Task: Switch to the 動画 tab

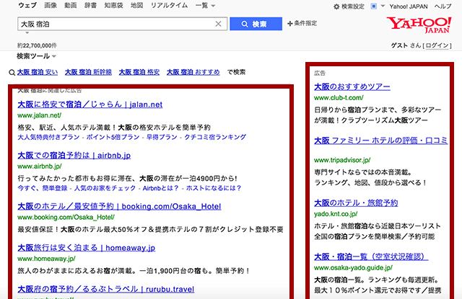Action: (x=71, y=5)
